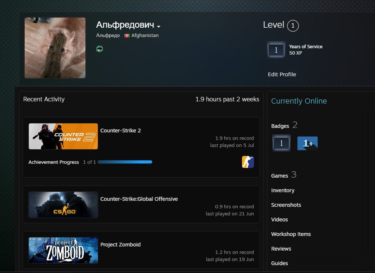Click '1.2 hrs on record' text
Image resolution: width=375 pixels, height=273 pixels.
[235, 252]
